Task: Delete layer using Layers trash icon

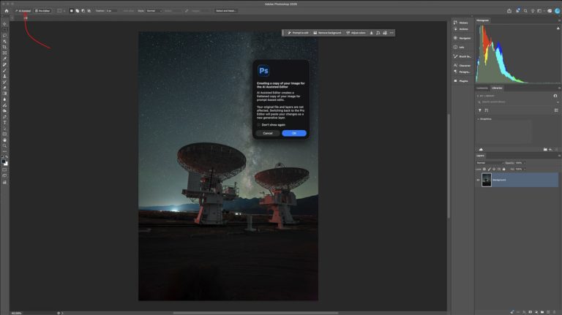Action: click(x=554, y=312)
